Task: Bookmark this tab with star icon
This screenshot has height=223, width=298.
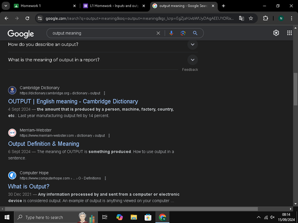Action: click(251, 18)
